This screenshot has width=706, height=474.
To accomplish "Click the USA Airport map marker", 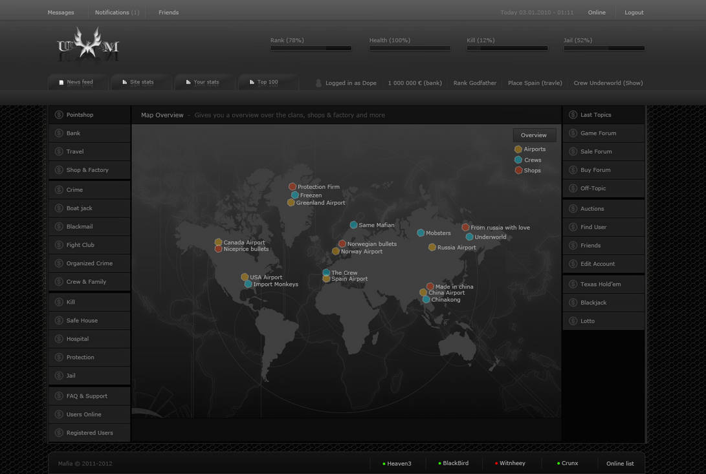I will point(245,277).
